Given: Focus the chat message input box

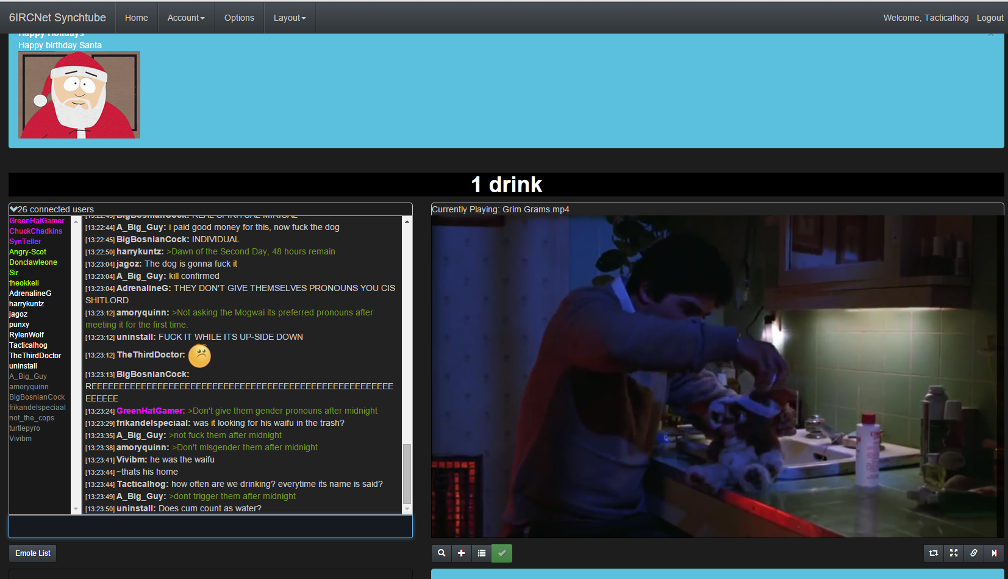Looking at the screenshot, I should (x=210, y=527).
